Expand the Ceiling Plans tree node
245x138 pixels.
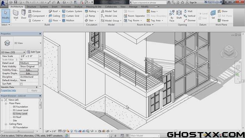[6, 124]
